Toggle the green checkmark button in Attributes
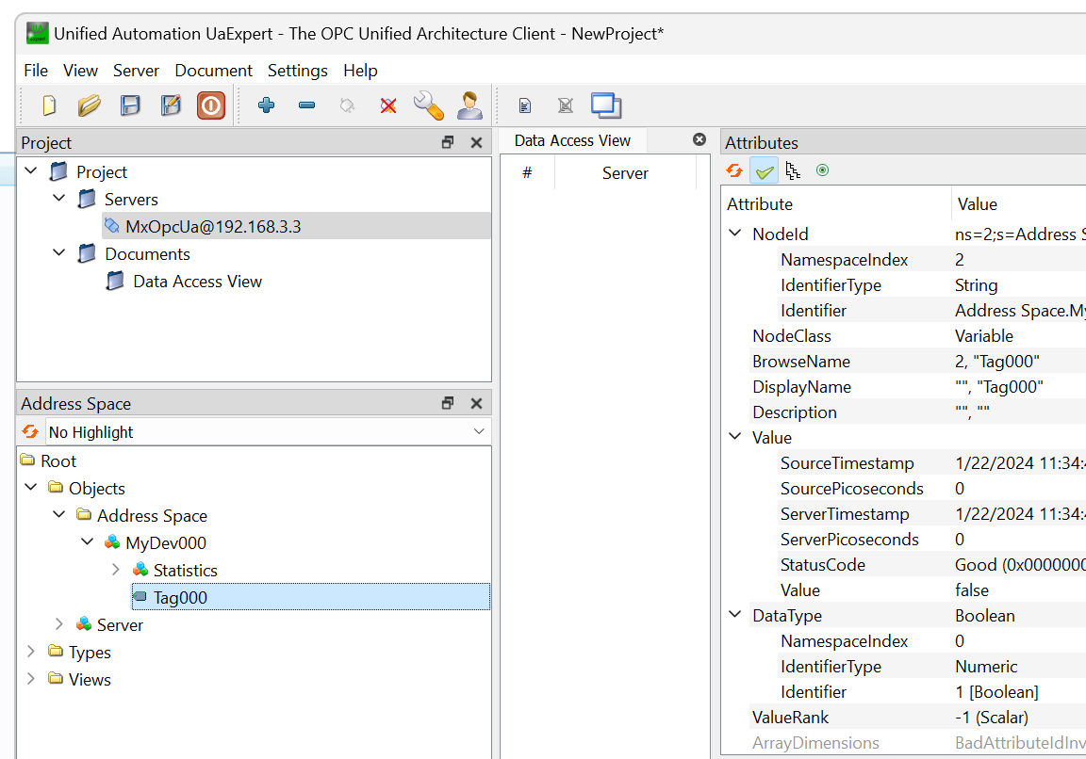 pos(765,170)
